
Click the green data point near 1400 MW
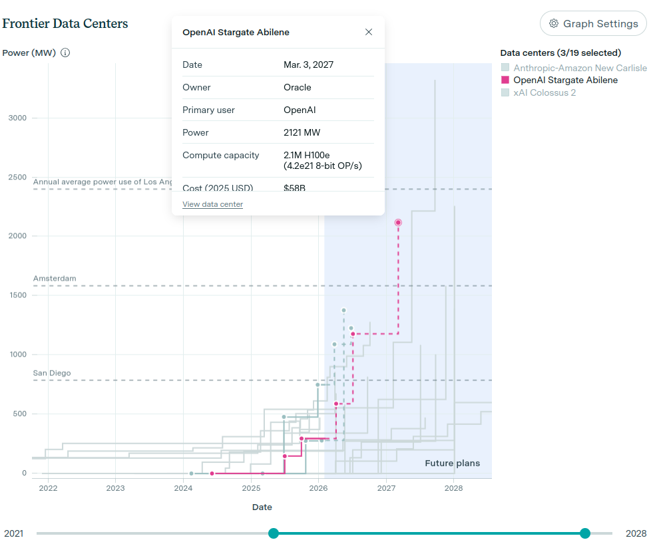343,311
